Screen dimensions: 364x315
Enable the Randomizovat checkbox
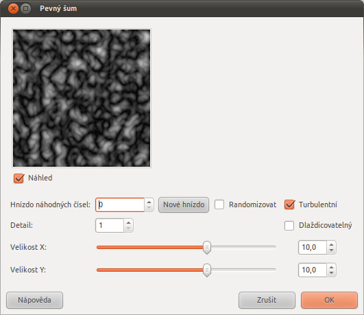[219, 205]
